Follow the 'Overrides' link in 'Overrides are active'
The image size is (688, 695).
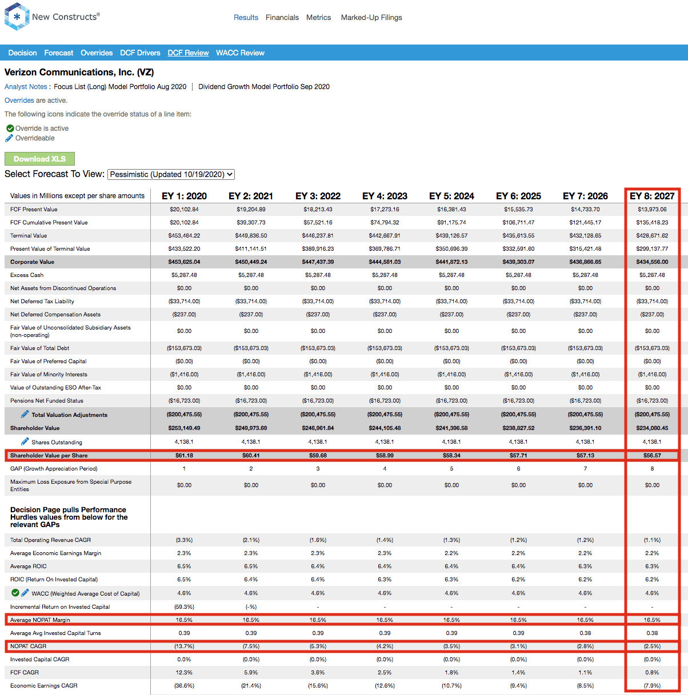[19, 101]
